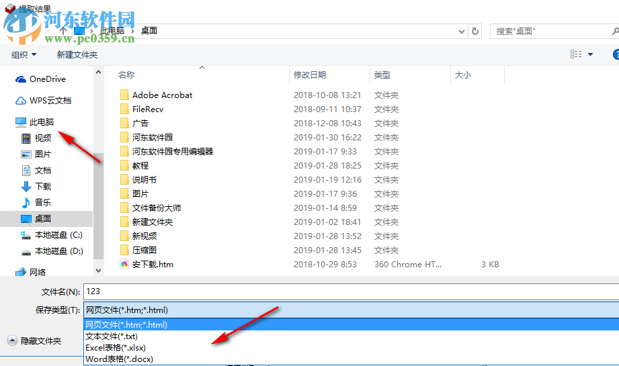
Task: Expand the address bar history dropdown
Action: [461, 31]
